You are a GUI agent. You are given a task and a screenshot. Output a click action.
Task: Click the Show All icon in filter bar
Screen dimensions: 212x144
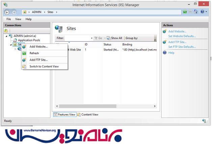pyautogui.click(x=108, y=38)
